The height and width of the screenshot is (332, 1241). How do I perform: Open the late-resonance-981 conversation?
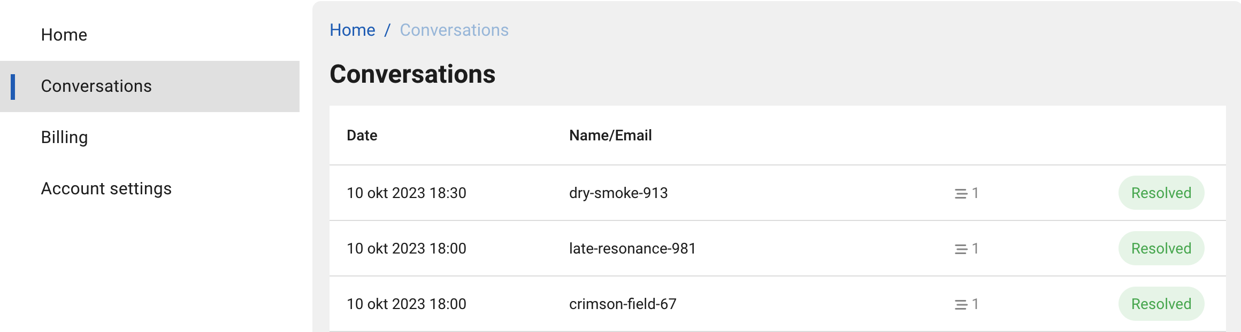(632, 248)
